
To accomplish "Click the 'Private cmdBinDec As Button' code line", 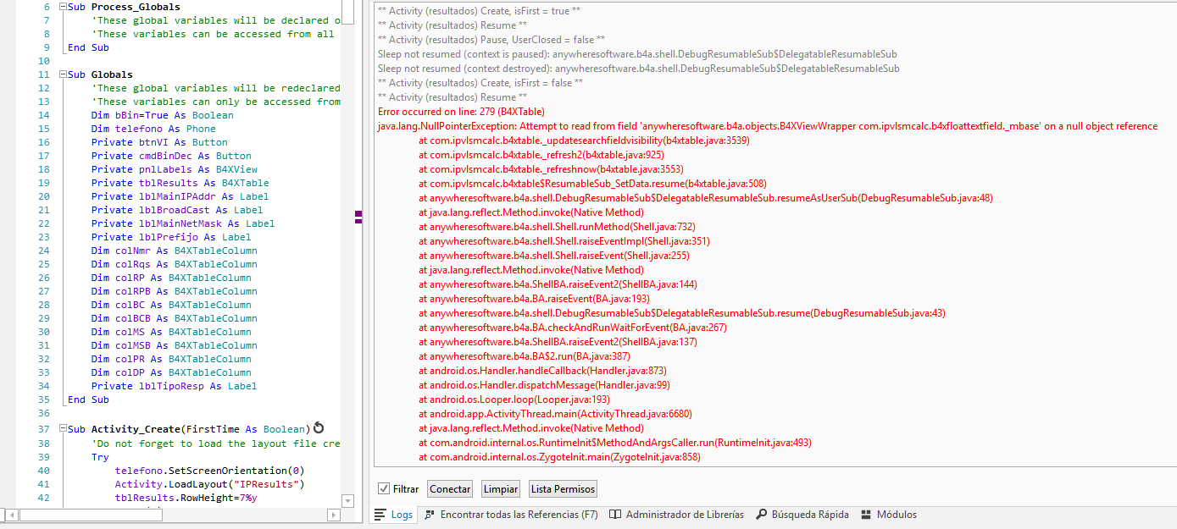I will tap(171, 156).
